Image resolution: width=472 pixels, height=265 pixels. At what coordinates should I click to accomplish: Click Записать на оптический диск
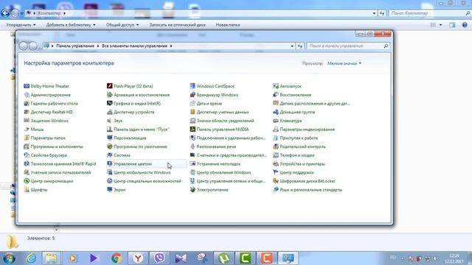177,25
